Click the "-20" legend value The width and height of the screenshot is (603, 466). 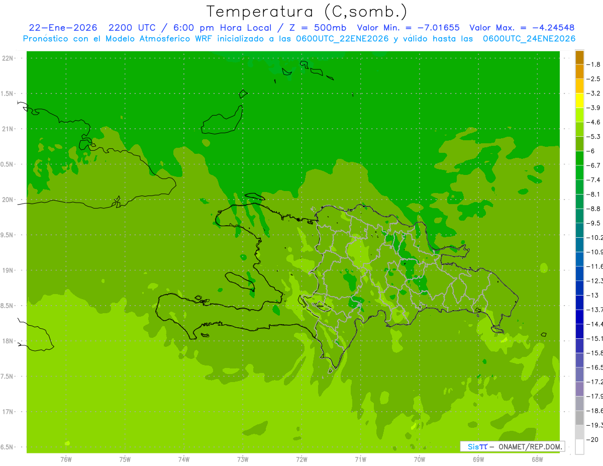[x=592, y=439]
